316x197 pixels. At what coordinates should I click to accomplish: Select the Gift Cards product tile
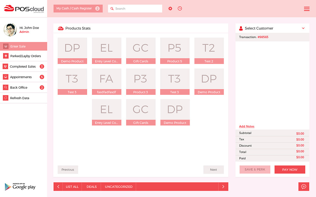click(140, 51)
